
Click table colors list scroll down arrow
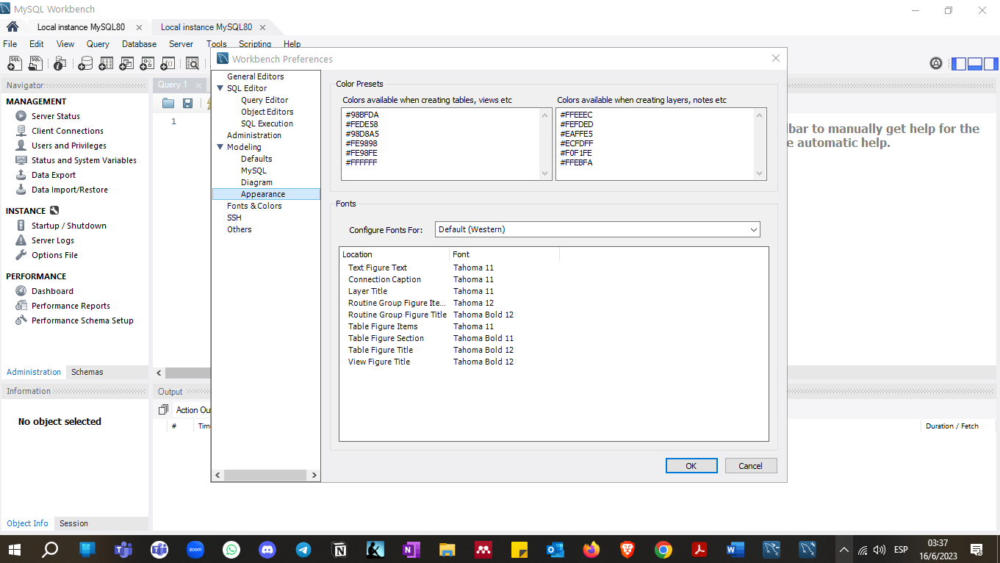pos(545,173)
